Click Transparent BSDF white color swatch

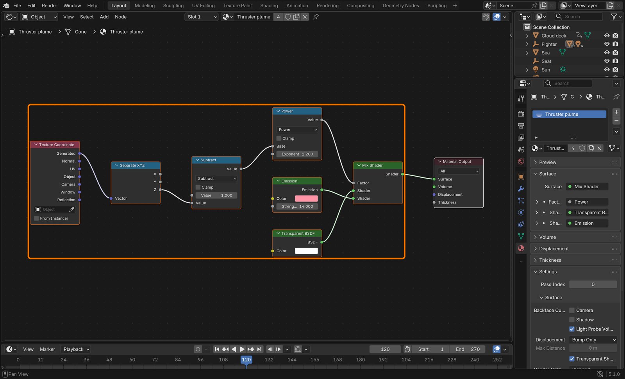(x=306, y=251)
